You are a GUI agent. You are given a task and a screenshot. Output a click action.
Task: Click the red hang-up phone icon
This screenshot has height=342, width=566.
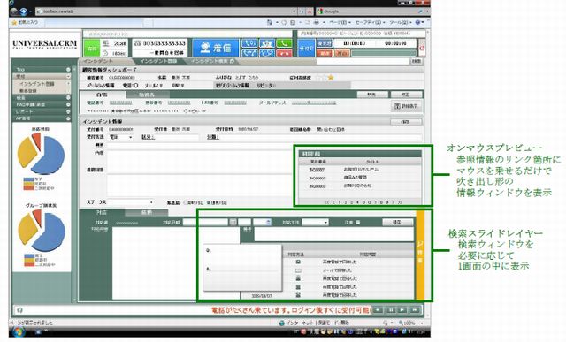284,53
